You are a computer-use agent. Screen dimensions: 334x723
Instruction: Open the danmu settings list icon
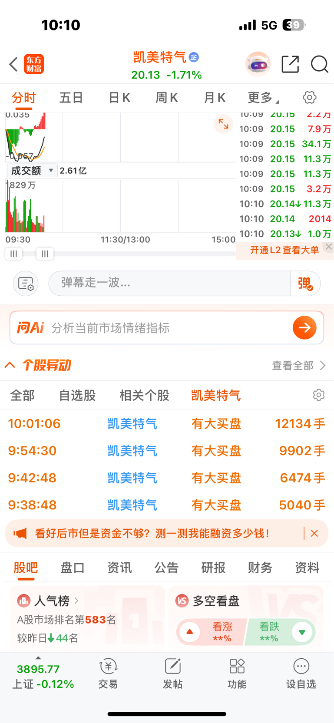pyautogui.click(x=26, y=284)
